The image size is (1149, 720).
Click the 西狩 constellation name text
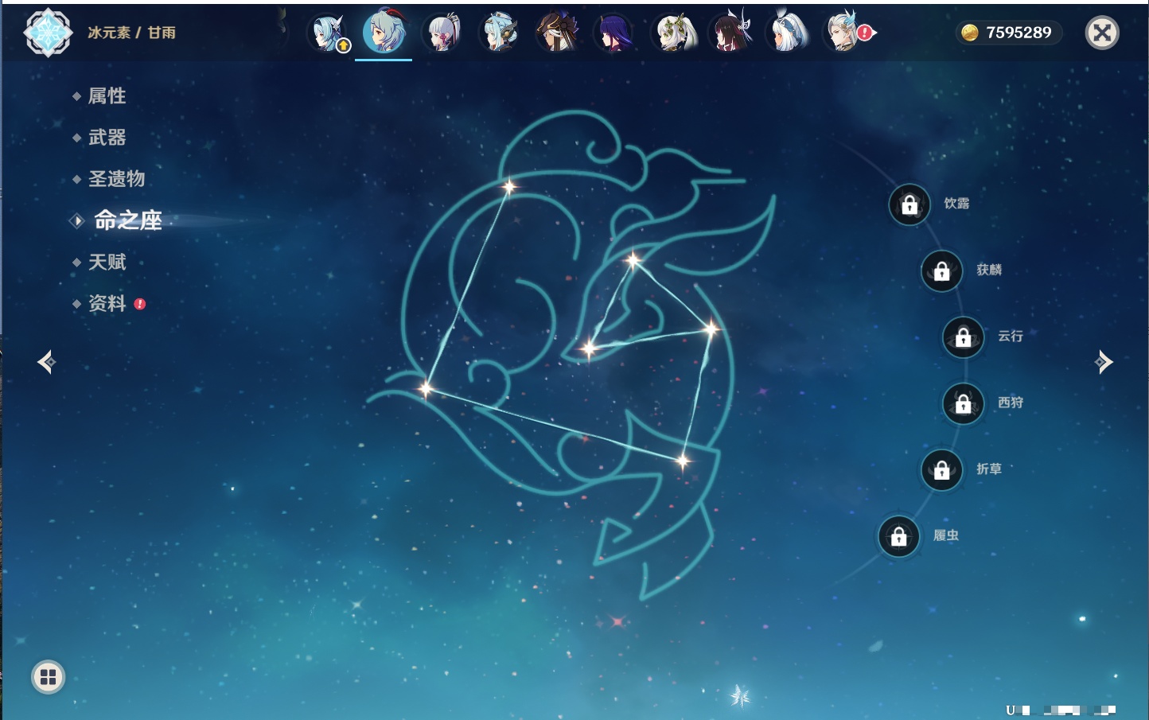tap(1011, 403)
